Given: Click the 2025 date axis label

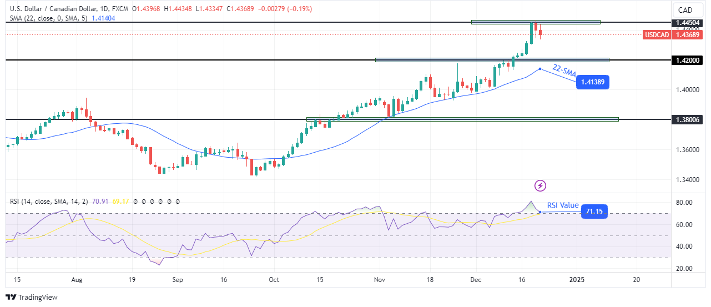Looking at the screenshot, I should 577,280.
